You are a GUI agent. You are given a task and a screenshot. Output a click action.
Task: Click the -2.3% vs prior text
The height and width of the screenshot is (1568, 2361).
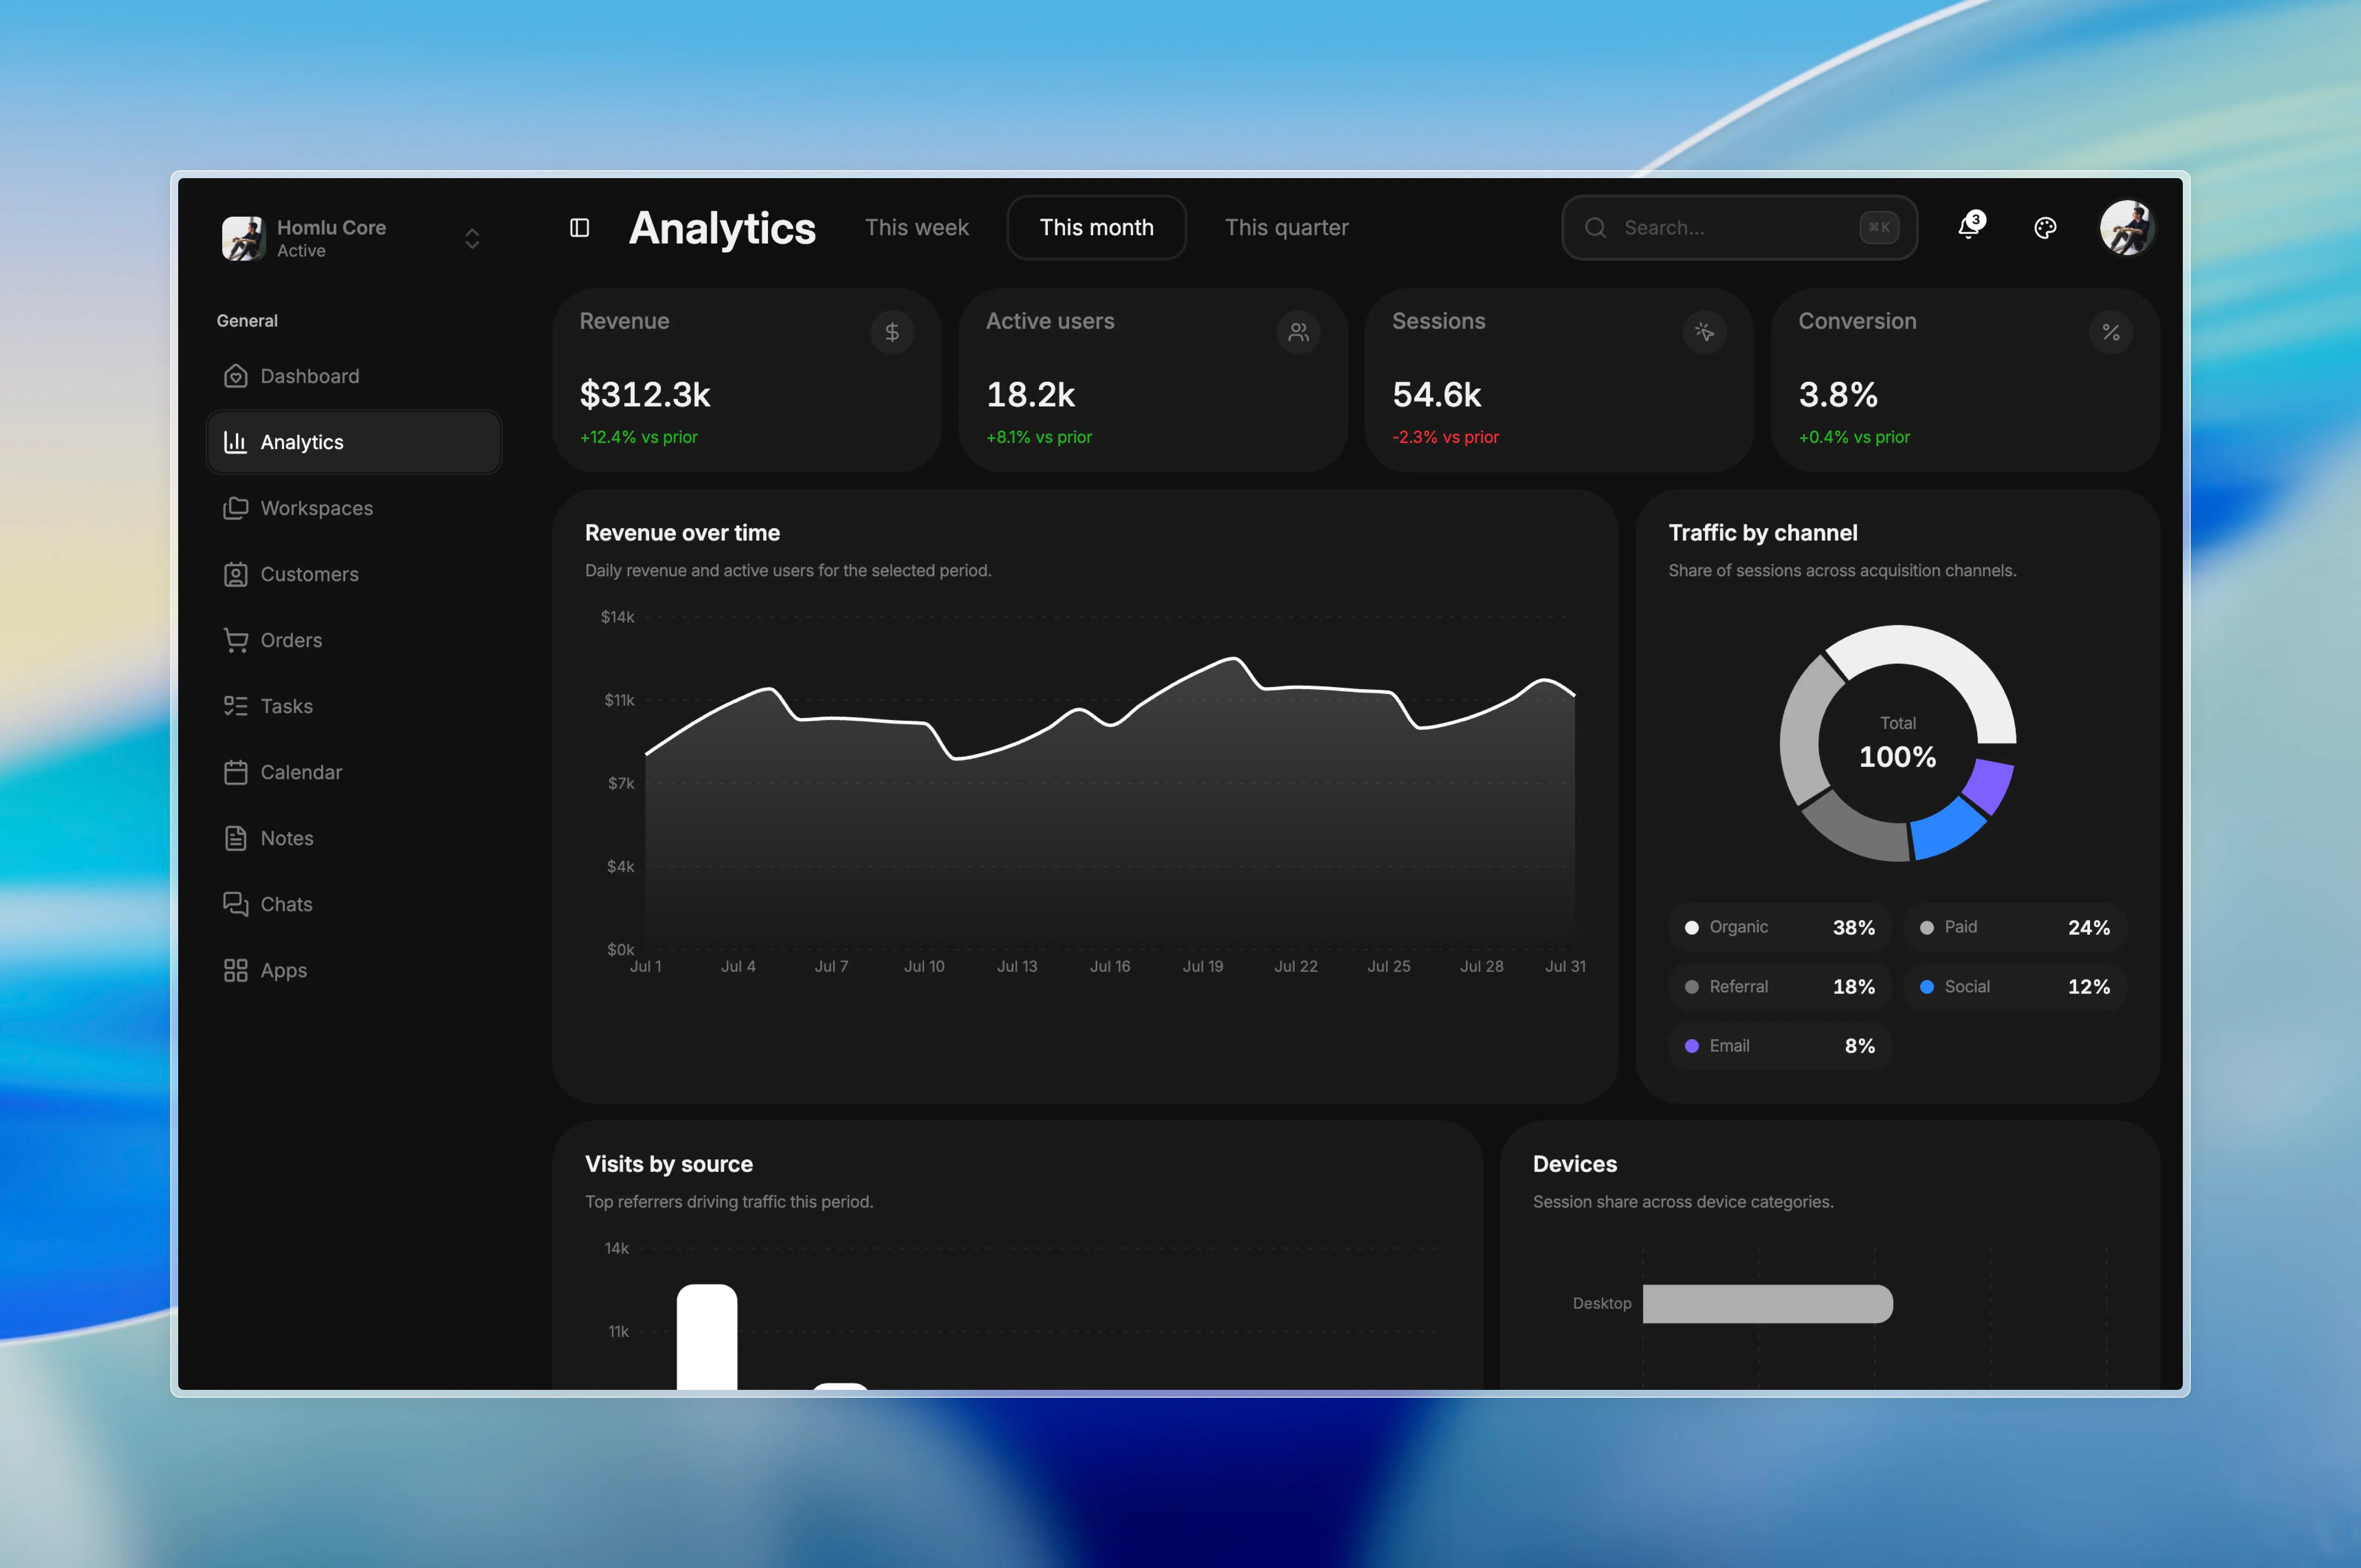(x=1445, y=437)
